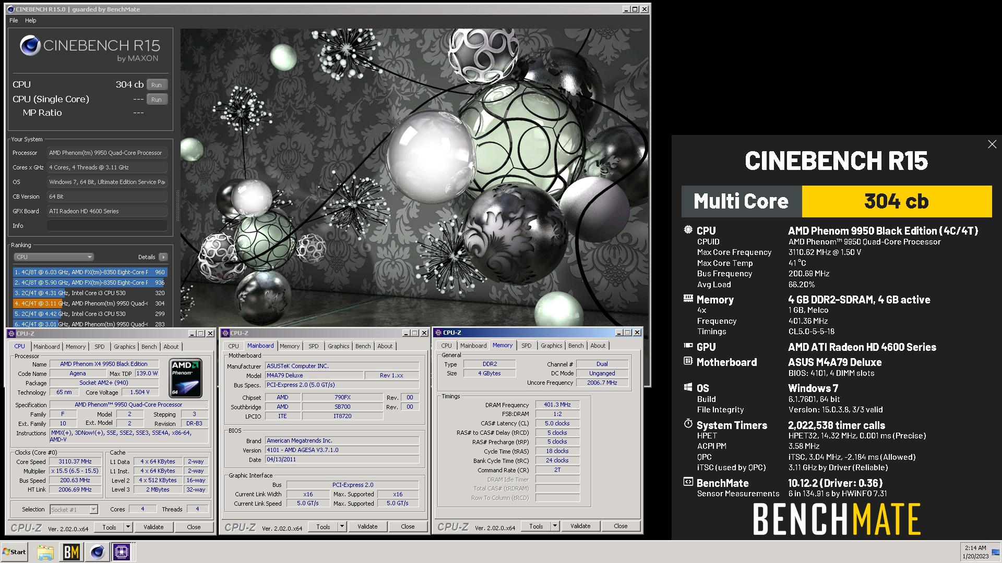Open the Ranking CPU dropdown
Image resolution: width=1002 pixels, height=563 pixels.
tap(54, 257)
